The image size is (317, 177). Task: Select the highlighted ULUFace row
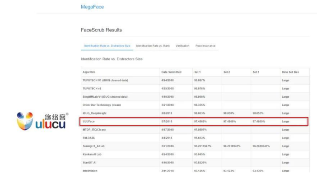194,121
